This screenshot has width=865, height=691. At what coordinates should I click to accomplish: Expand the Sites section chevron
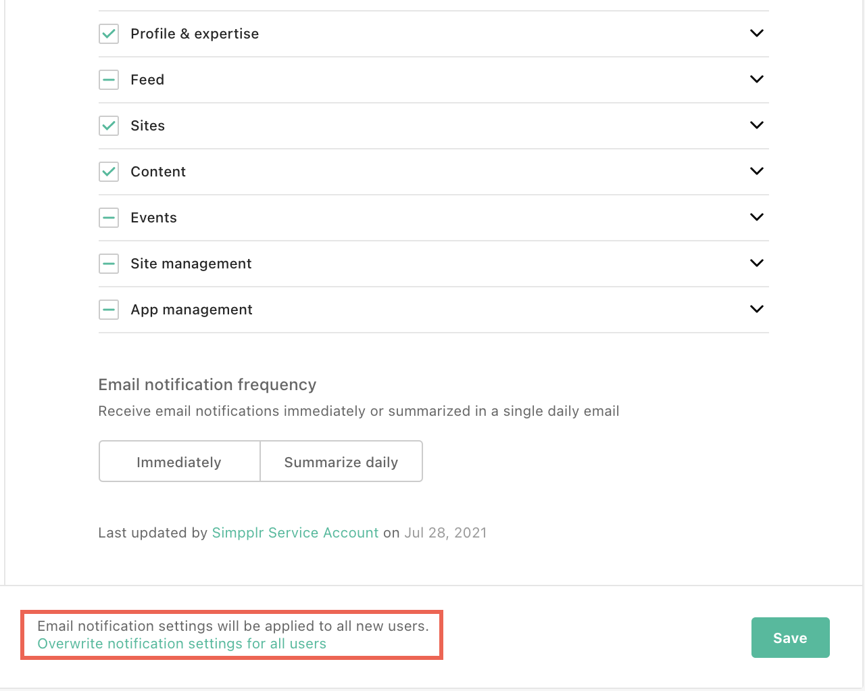pyautogui.click(x=757, y=125)
